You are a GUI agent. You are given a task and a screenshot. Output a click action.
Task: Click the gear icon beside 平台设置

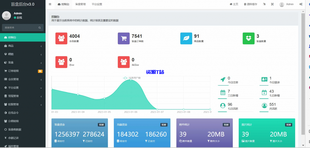[x=5, y=88]
